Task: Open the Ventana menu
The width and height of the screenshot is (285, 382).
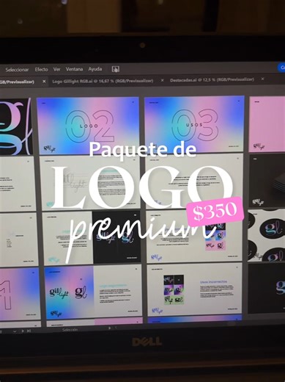Action: 74,69
